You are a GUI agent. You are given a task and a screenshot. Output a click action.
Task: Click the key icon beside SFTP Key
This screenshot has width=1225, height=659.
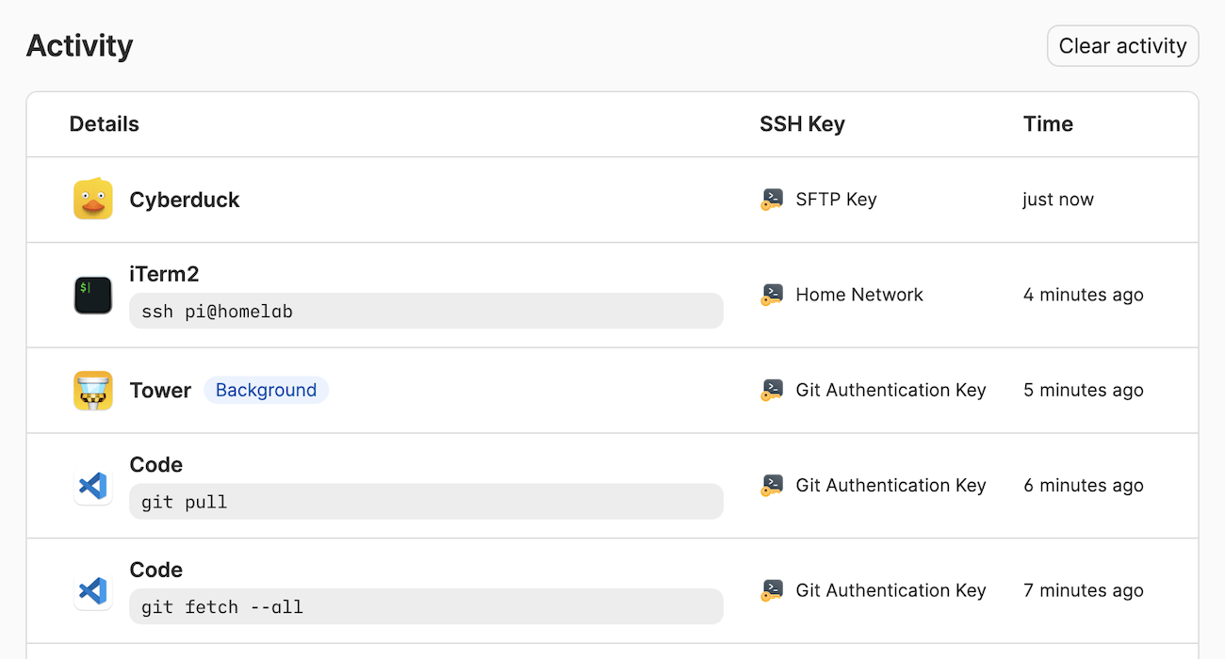click(x=772, y=199)
